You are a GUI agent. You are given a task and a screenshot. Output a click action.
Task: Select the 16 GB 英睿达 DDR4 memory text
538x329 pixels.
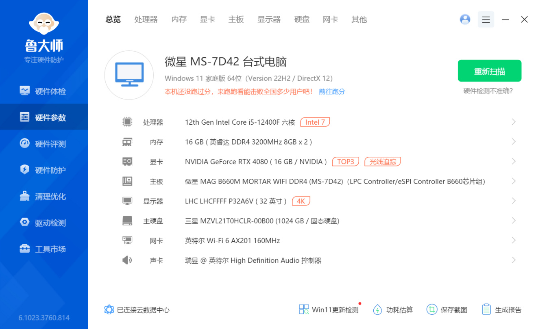click(x=248, y=142)
